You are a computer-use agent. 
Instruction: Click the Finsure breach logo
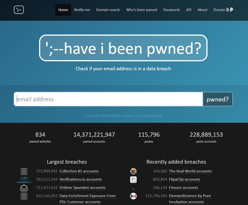tap(133, 188)
